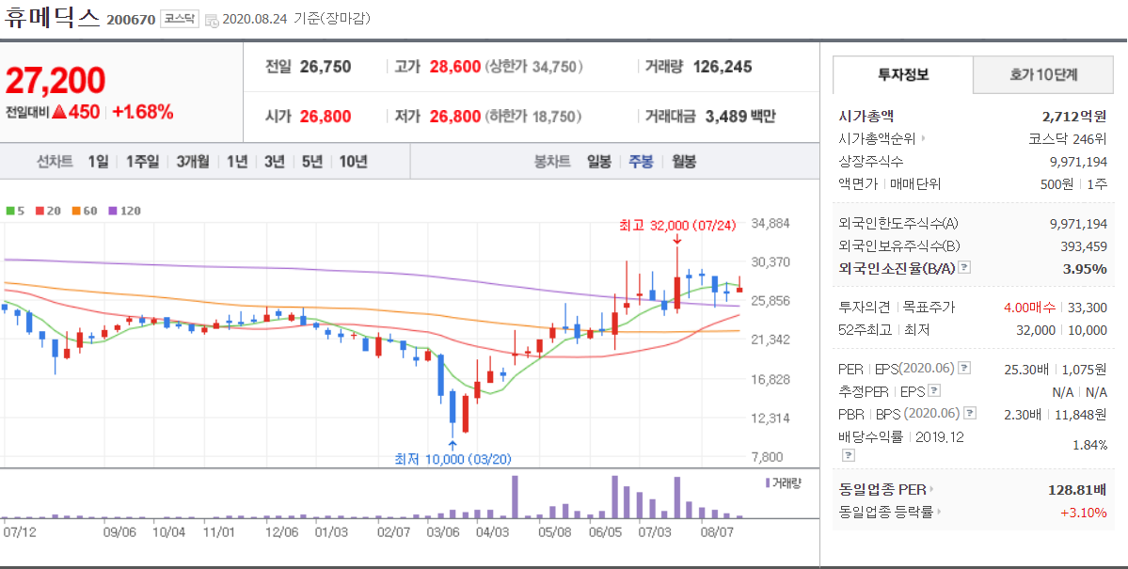Click the 상한가 34,750 text

click(533, 67)
